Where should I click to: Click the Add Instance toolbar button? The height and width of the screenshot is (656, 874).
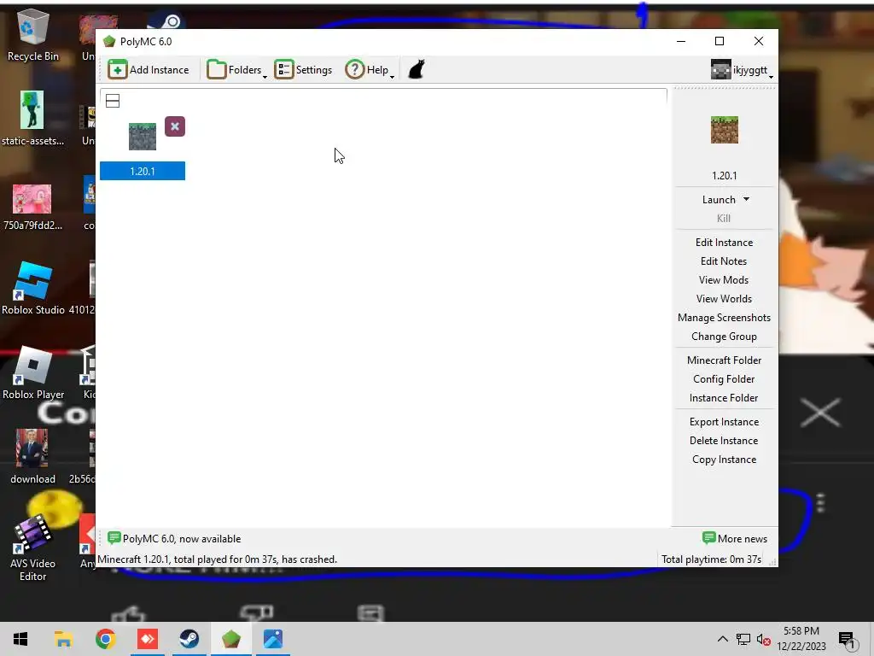point(149,70)
